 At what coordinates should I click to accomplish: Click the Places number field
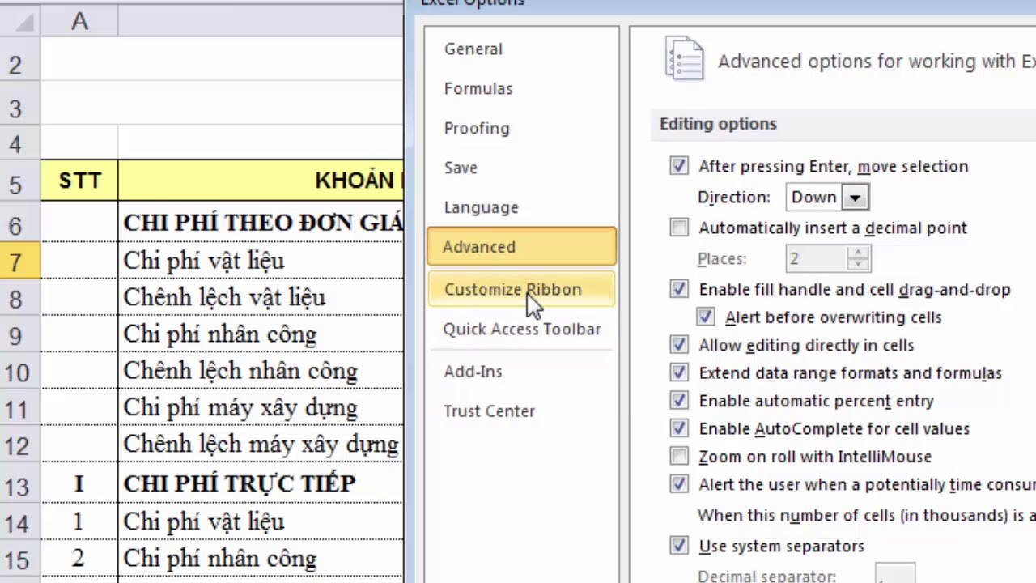tap(816, 258)
